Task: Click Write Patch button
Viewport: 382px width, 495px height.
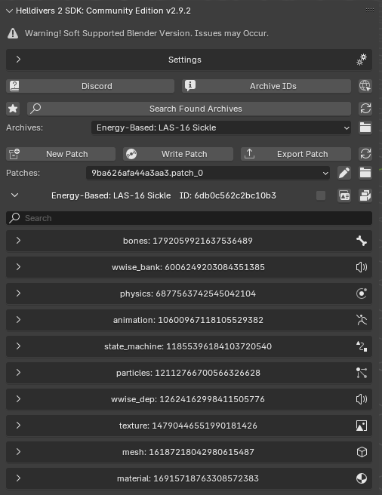Action: point(178,154)
